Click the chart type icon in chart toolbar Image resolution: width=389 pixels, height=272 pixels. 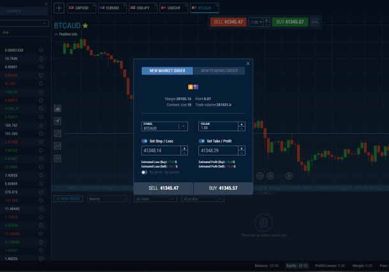pos(57,108)
